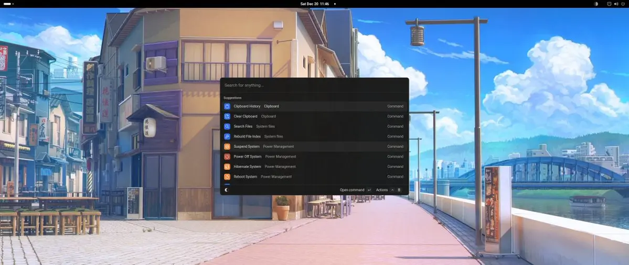Screen dimensions: 629x265
Task: Click the notification dot next to the clock
Action: pos(335,4)
